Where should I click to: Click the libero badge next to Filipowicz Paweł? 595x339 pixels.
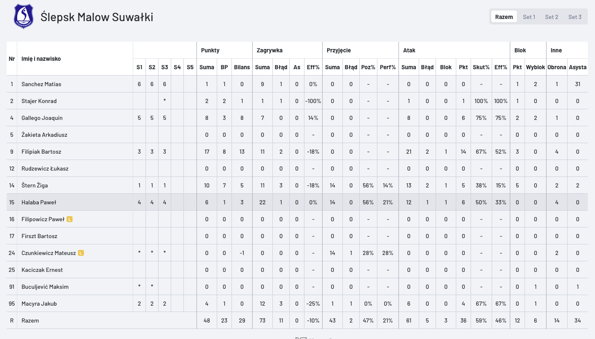click(x=70, y=219)
